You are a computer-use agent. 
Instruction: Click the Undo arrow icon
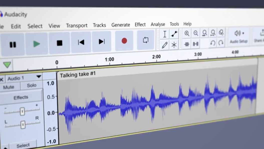pos(213,43)
